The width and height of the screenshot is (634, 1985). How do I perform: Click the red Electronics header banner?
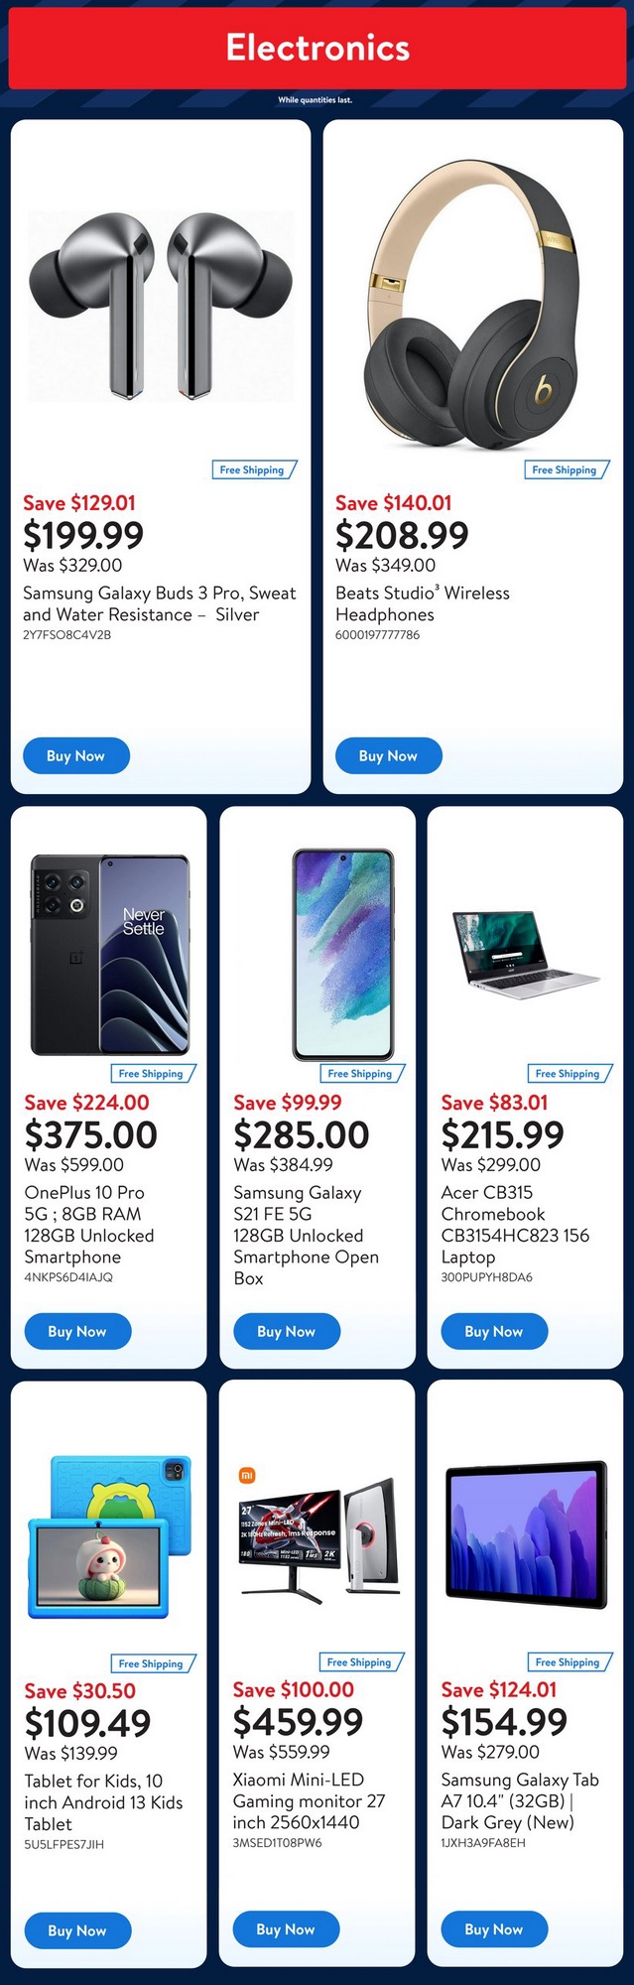tap(317, 48)
